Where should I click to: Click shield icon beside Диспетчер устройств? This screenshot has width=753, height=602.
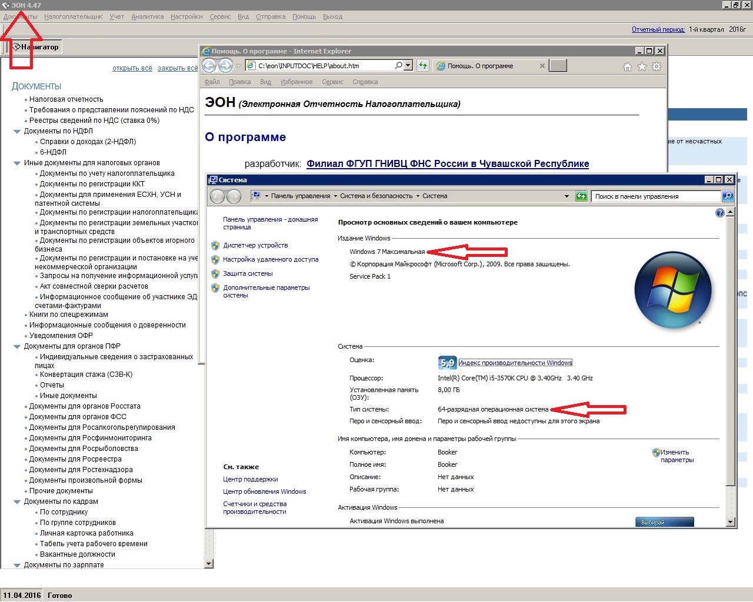tap(215, 246)
